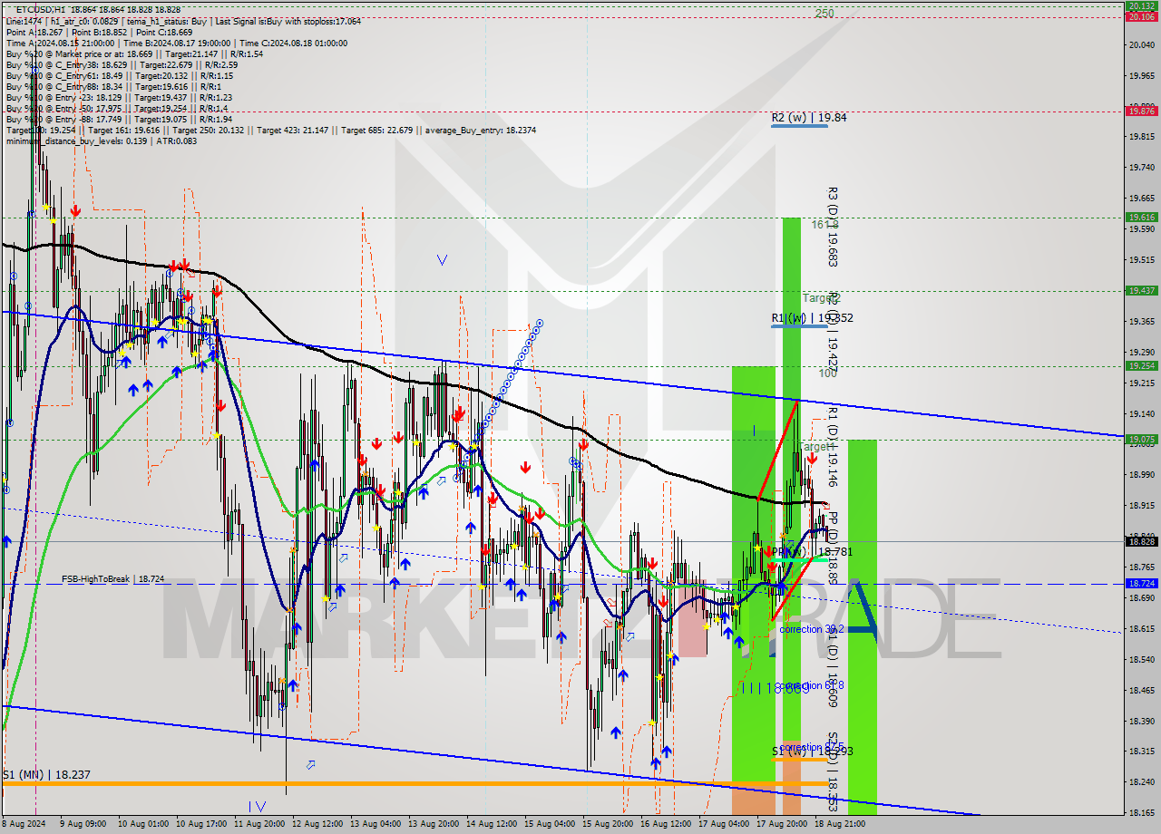Click the 12 Aug 12:00 time label
The height and width of the screenshot is (834, 1161).
(x=316, y=825)
